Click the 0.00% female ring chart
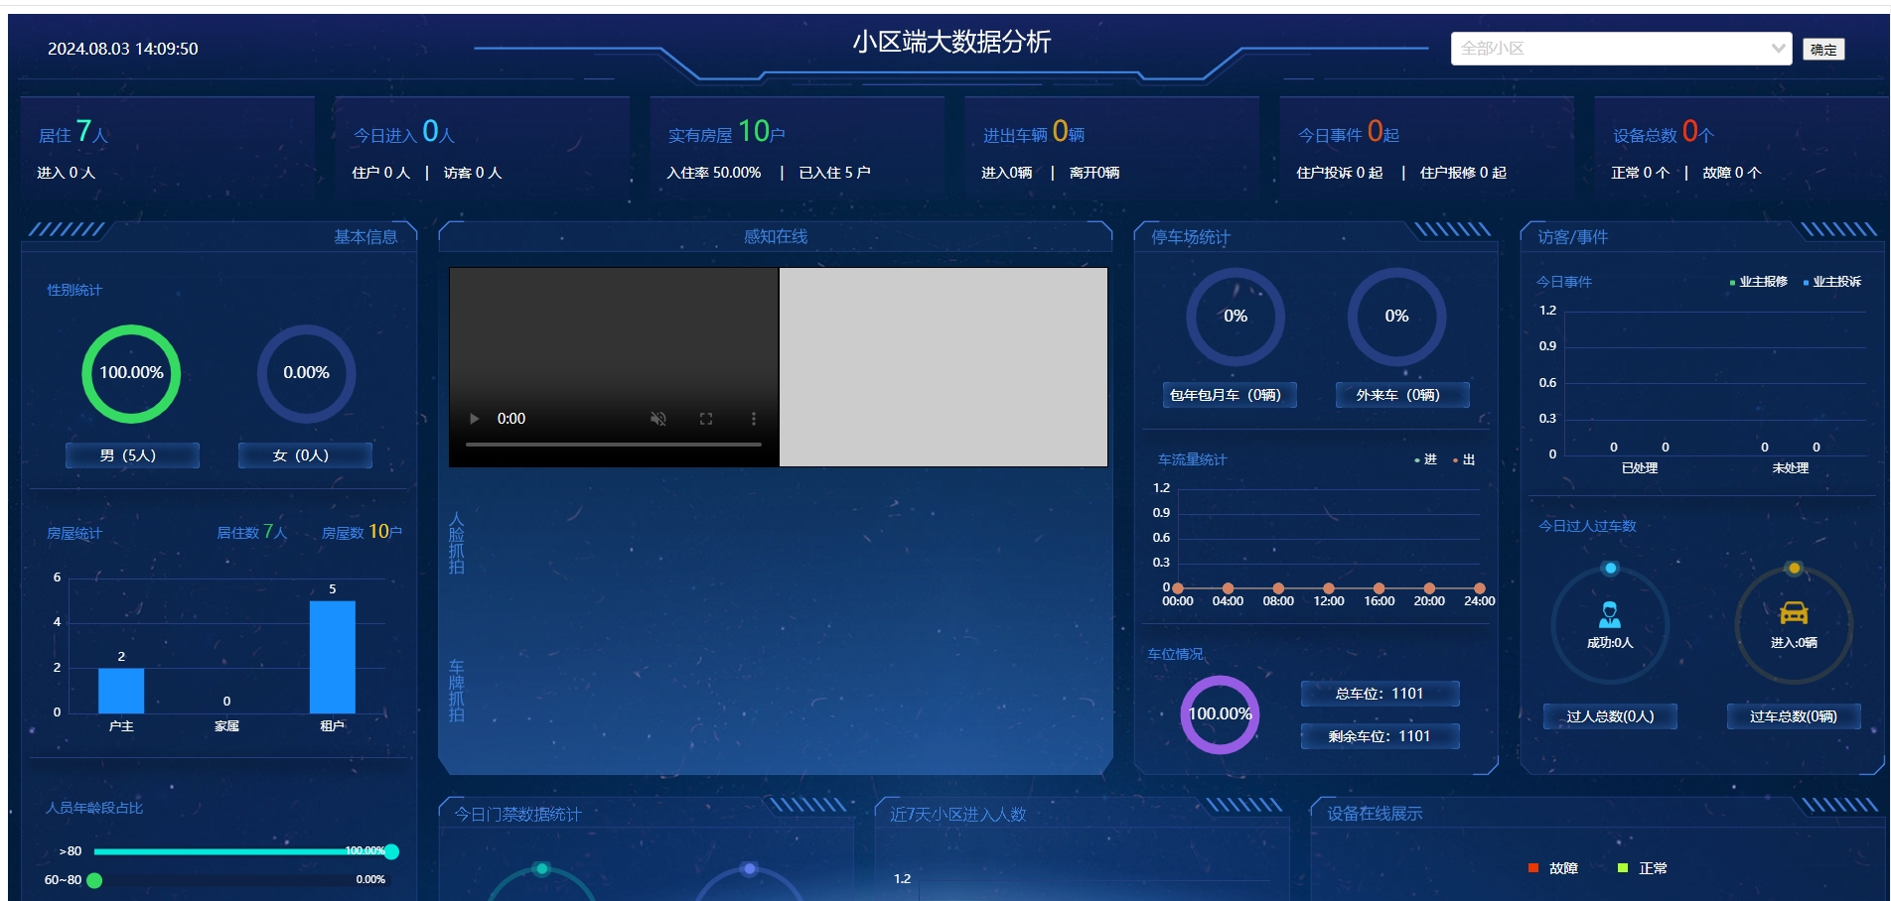Viewport: 1891px width, 901px height. (306, 373)
